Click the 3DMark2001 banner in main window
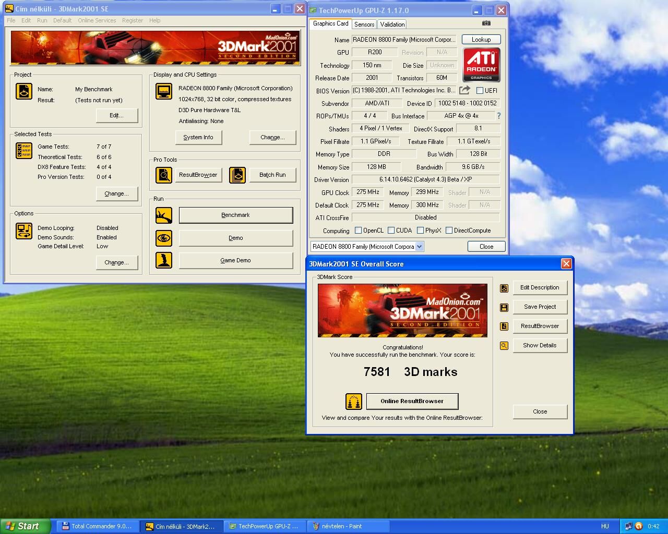This screenshot has width=668, height=534. 156,47
